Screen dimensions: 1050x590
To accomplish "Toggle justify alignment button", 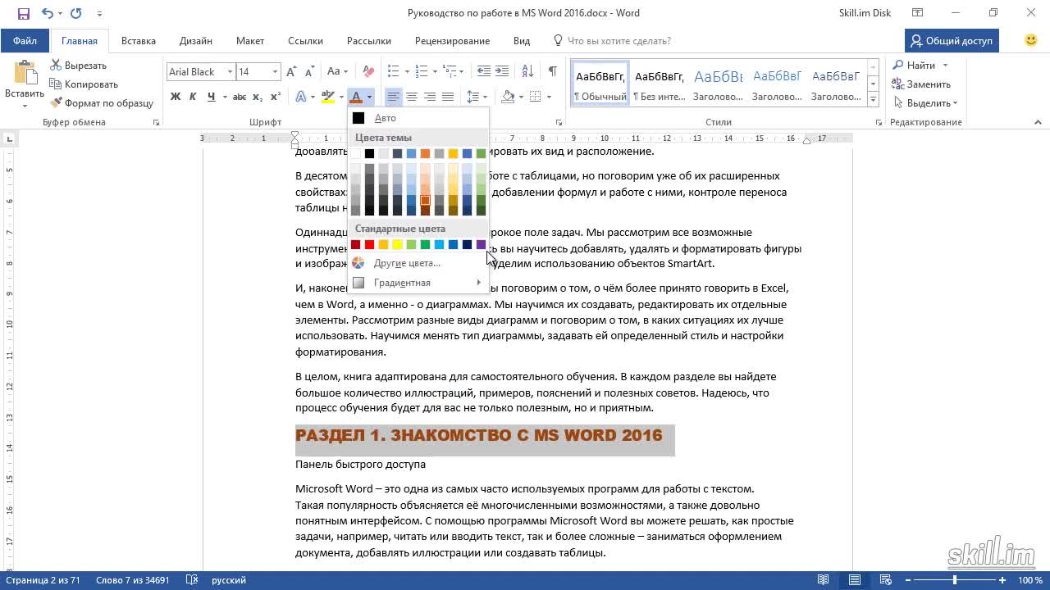I will tap(448, 97).
